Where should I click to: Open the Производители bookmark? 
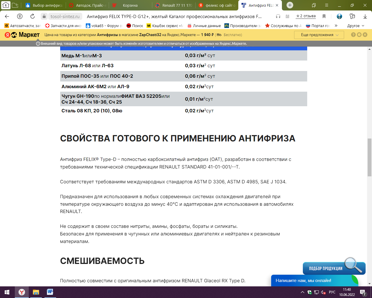point(243,26)
